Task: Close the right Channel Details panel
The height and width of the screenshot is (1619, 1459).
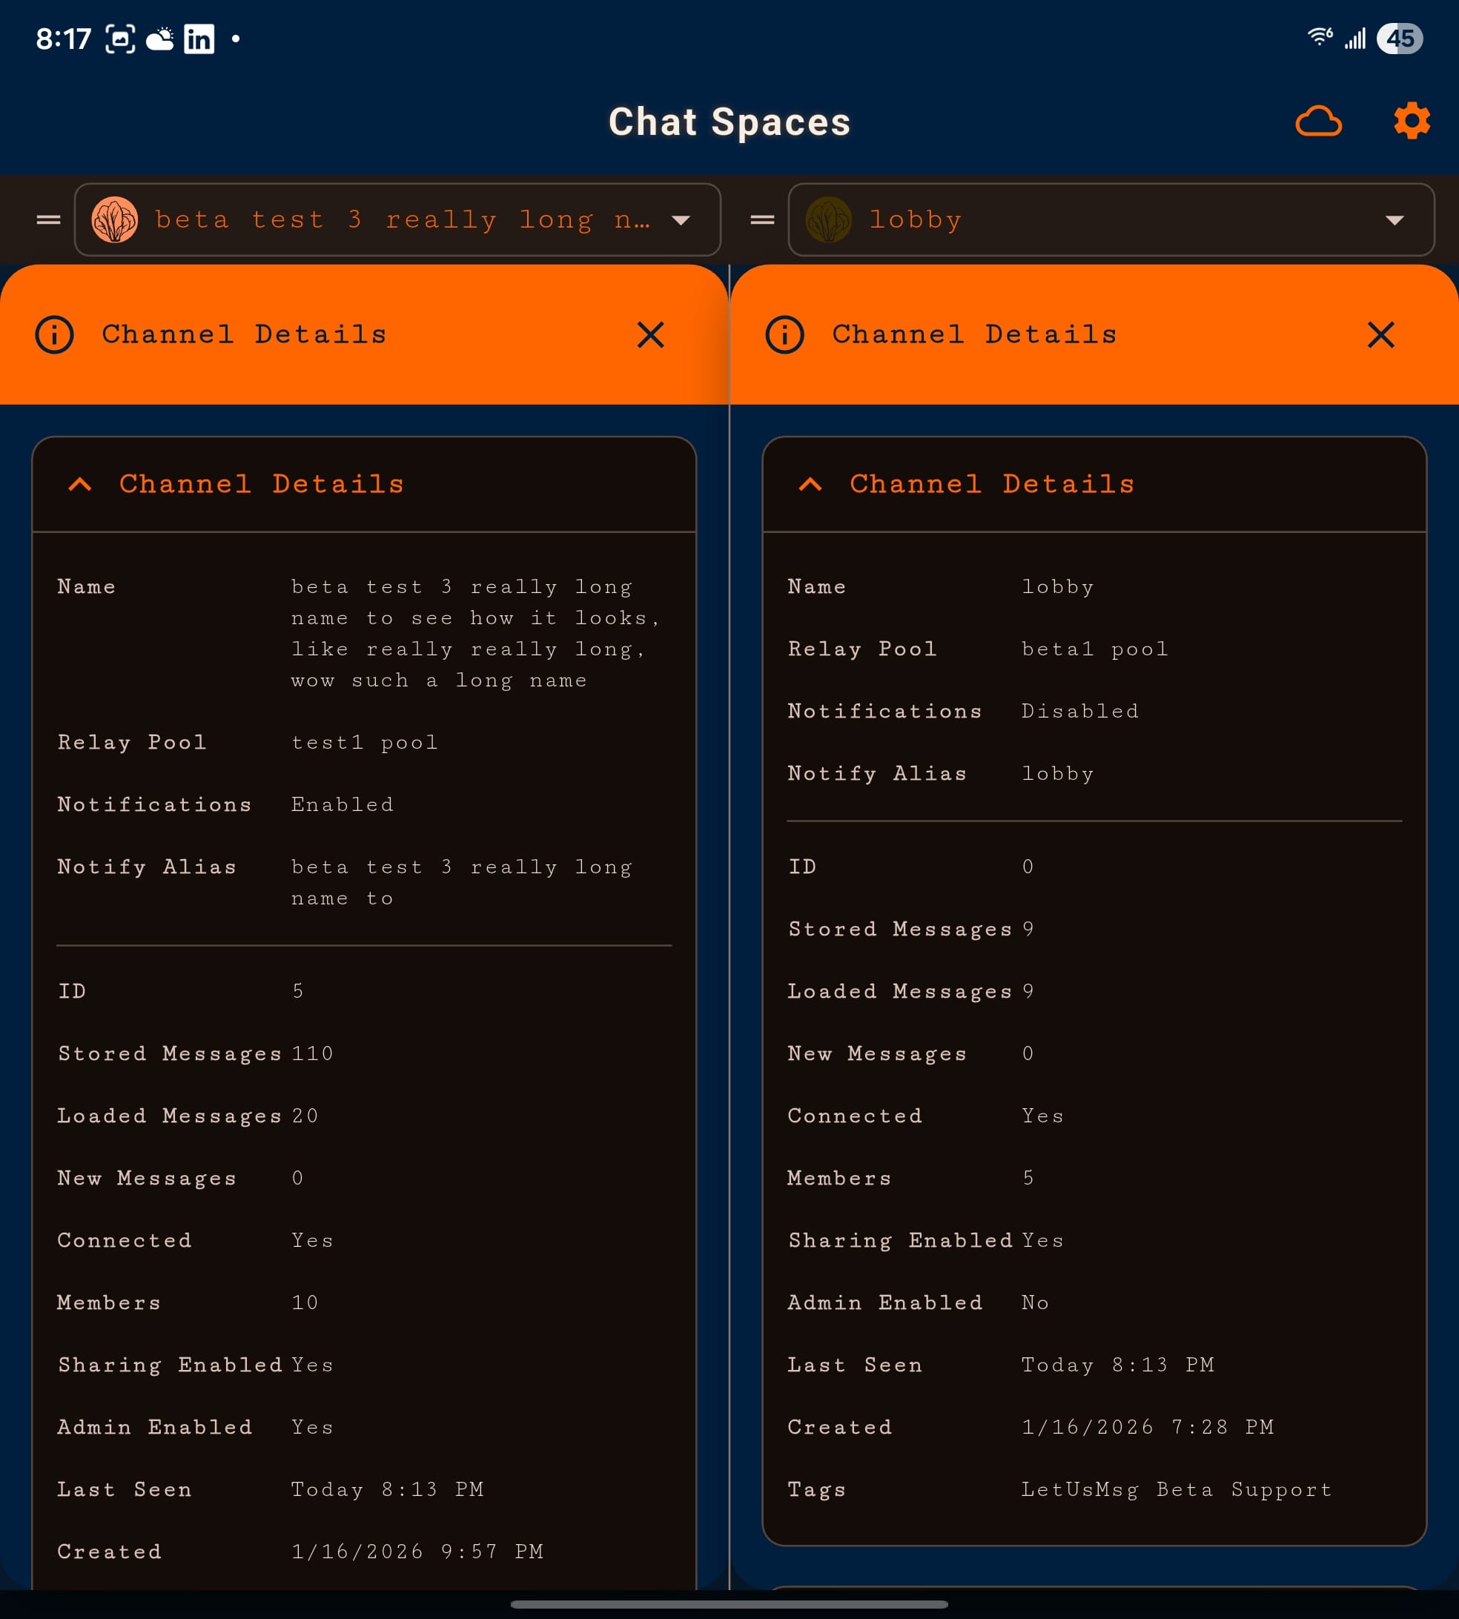Action: [1380, 334]
